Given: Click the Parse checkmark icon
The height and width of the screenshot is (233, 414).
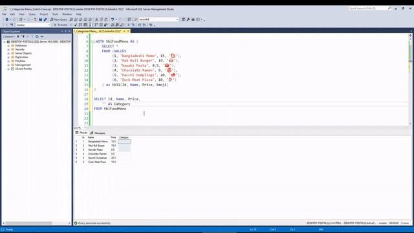Looking at the screenshot, I should 76,25.
